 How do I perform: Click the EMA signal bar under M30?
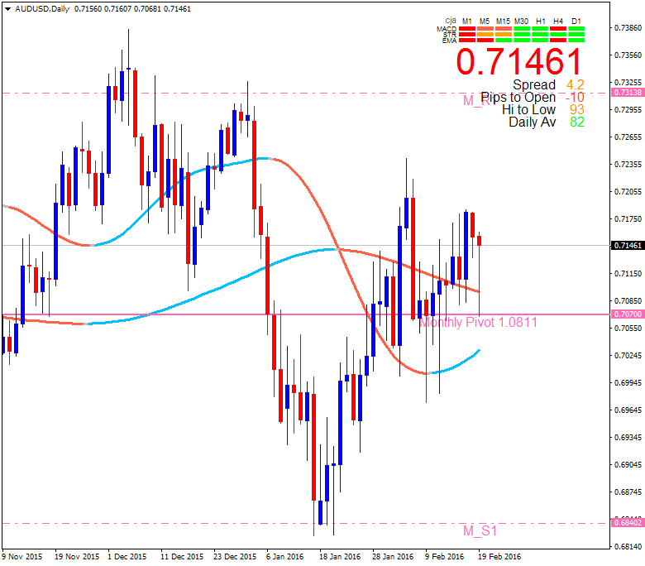[x=522, y=41]
